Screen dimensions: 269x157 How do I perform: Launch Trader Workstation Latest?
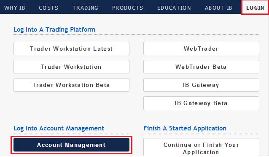[71, 49]
